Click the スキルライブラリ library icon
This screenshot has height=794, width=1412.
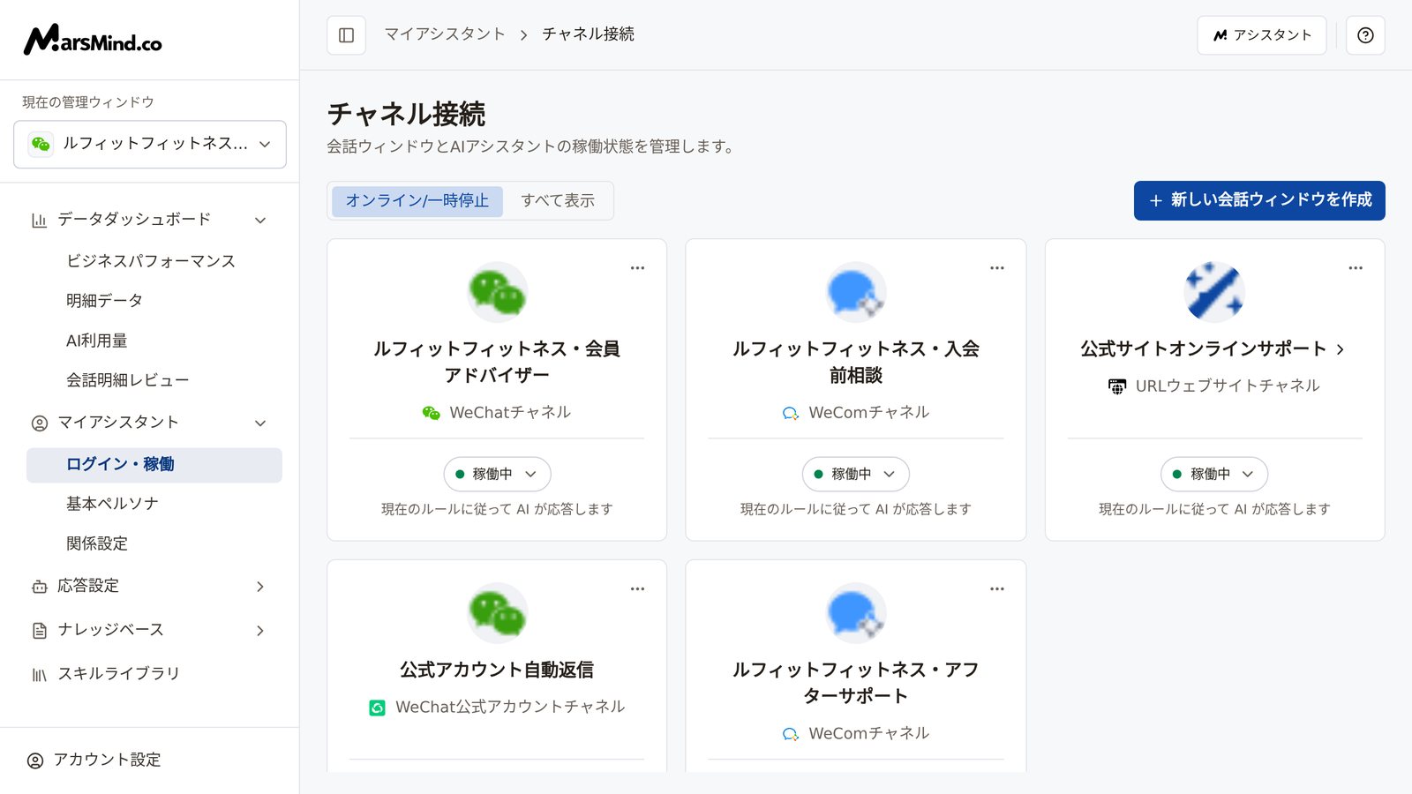(x=39, y=675)
